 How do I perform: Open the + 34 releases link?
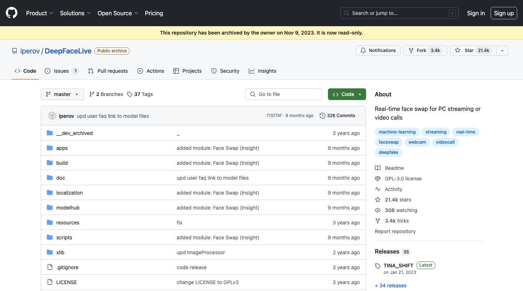click(x=391, y=286)
